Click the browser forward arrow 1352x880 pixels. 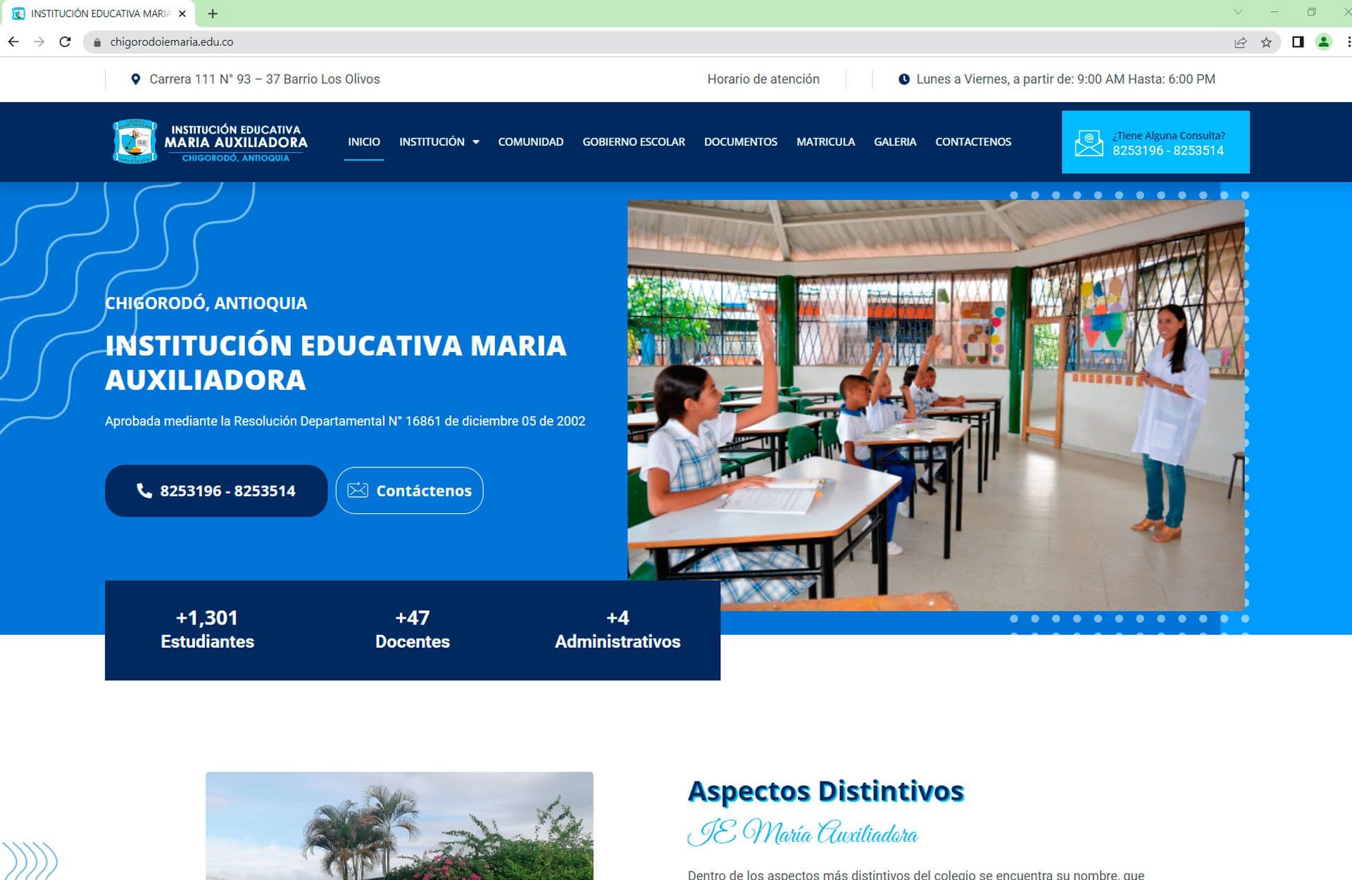pos(39,42)
